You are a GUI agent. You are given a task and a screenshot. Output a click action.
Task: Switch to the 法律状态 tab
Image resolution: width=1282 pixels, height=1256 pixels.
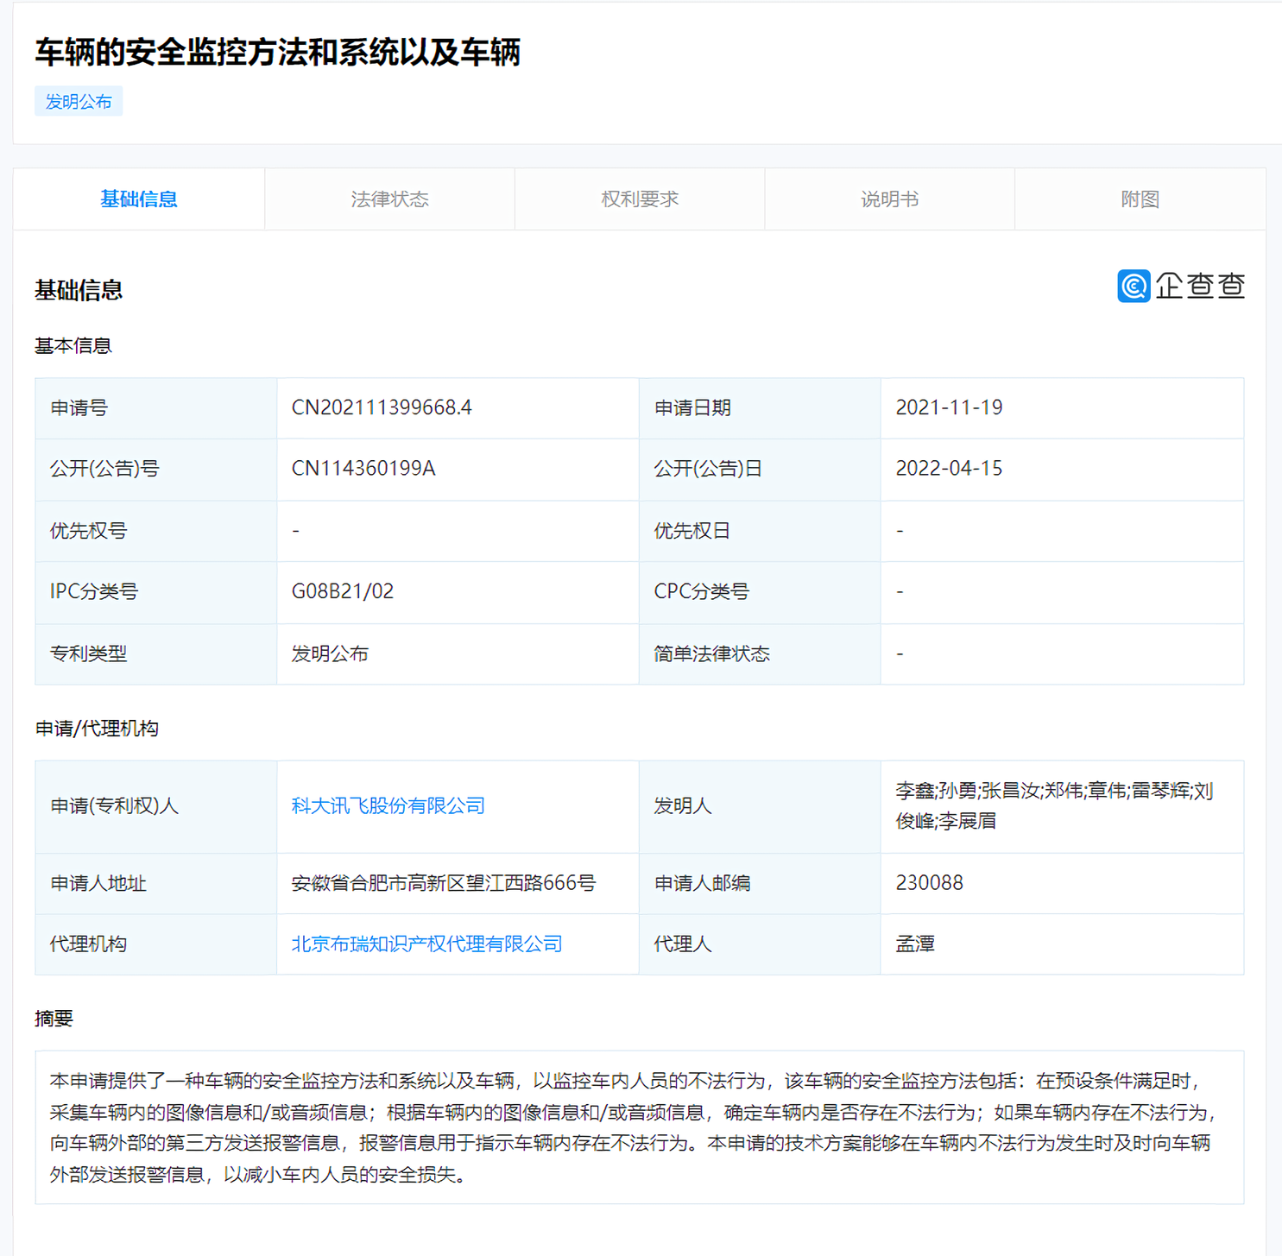point(389,199)
